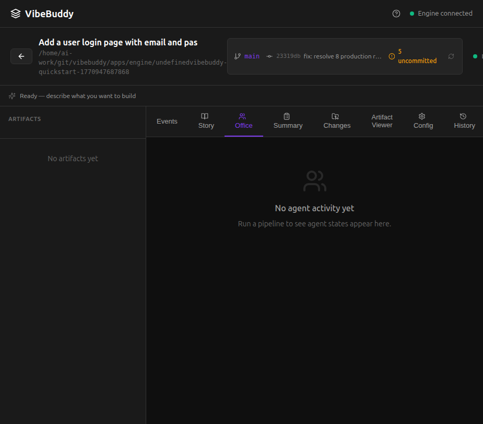Open the help question-mark icon

(x=396, y=14)
